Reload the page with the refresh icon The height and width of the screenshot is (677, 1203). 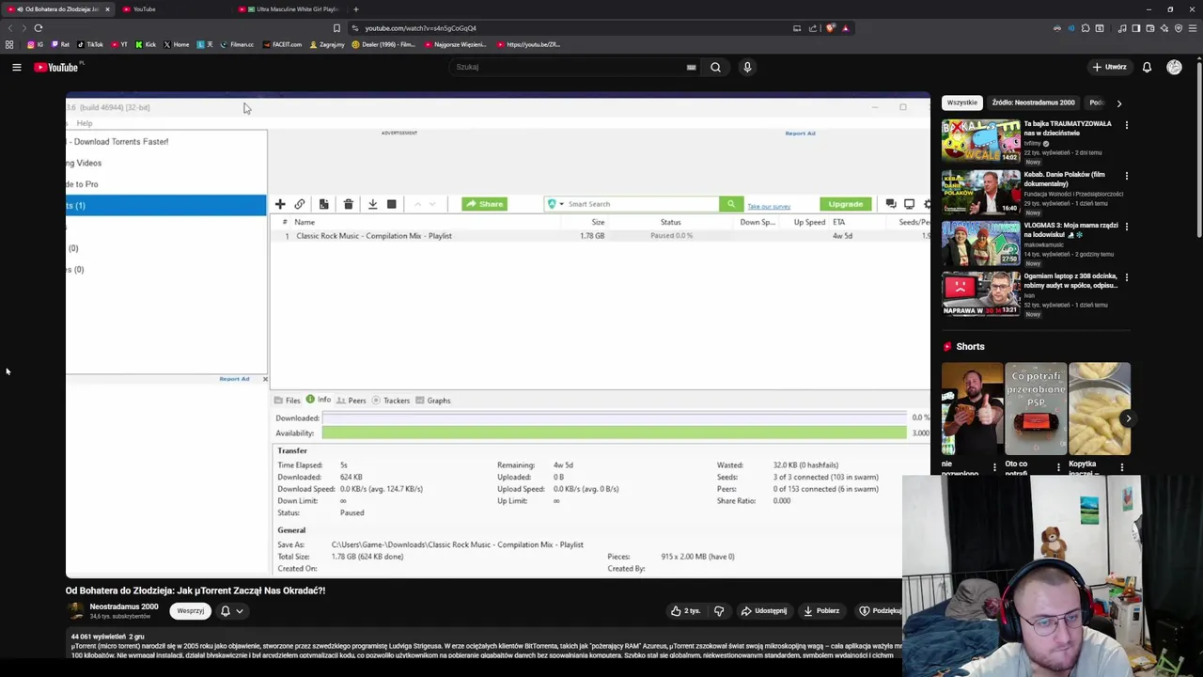click(39, 28)
